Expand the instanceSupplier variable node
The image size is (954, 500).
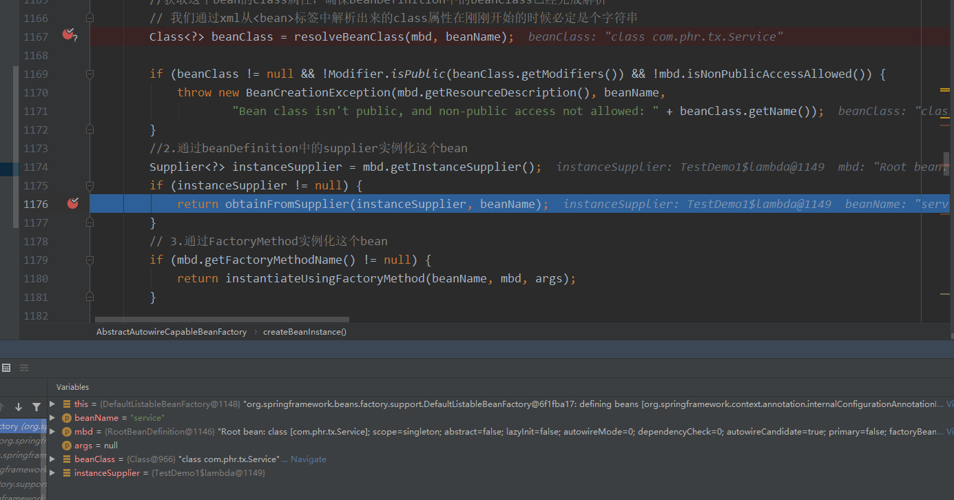point(52,473)
